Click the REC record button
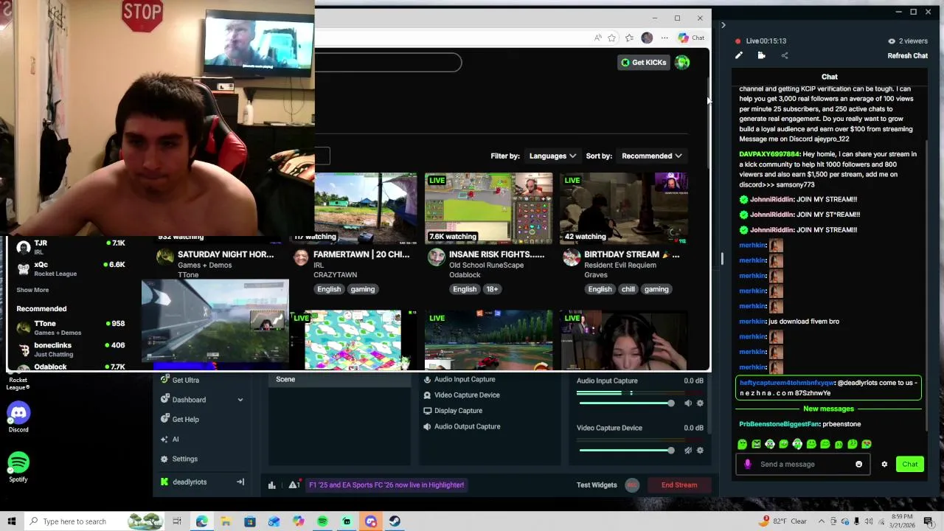944x531 pixels. 631,485
